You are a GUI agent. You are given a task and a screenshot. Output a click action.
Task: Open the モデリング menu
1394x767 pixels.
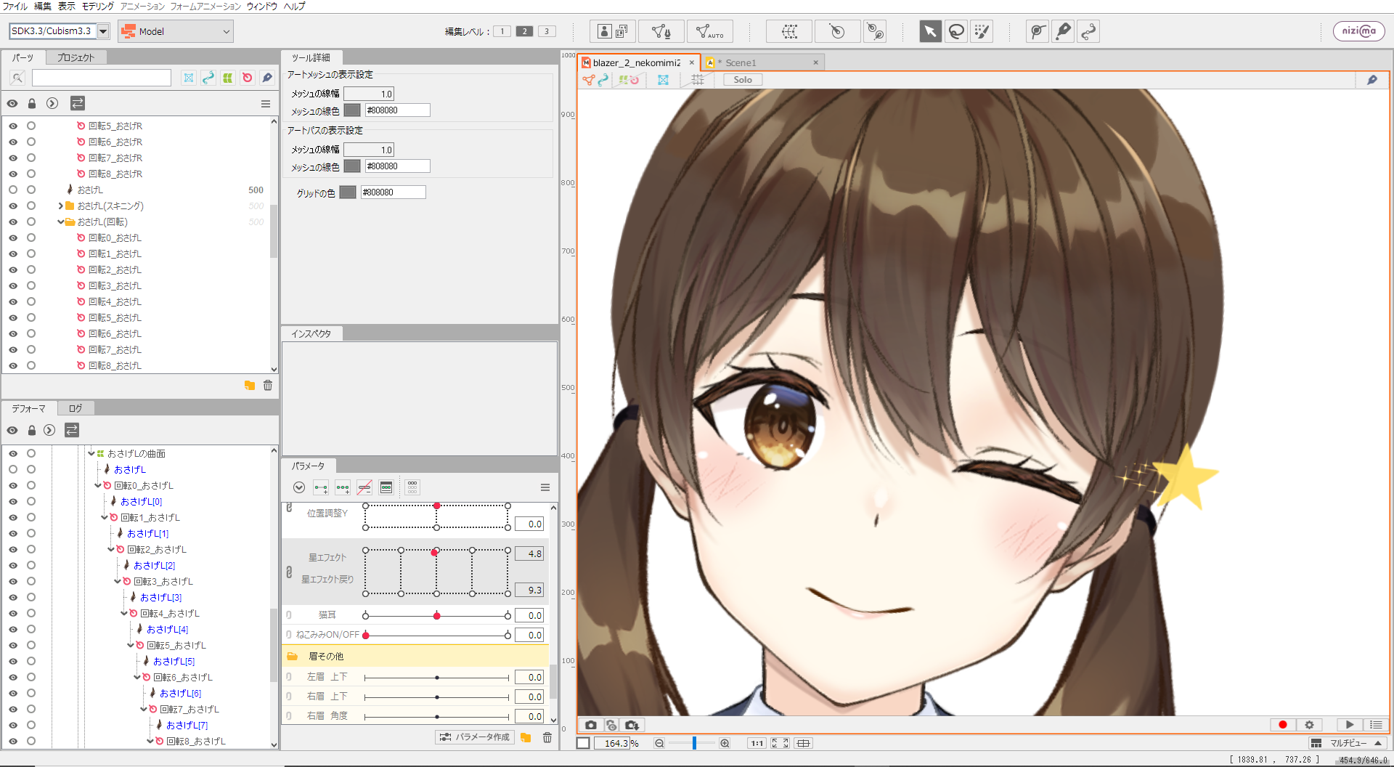98,6
